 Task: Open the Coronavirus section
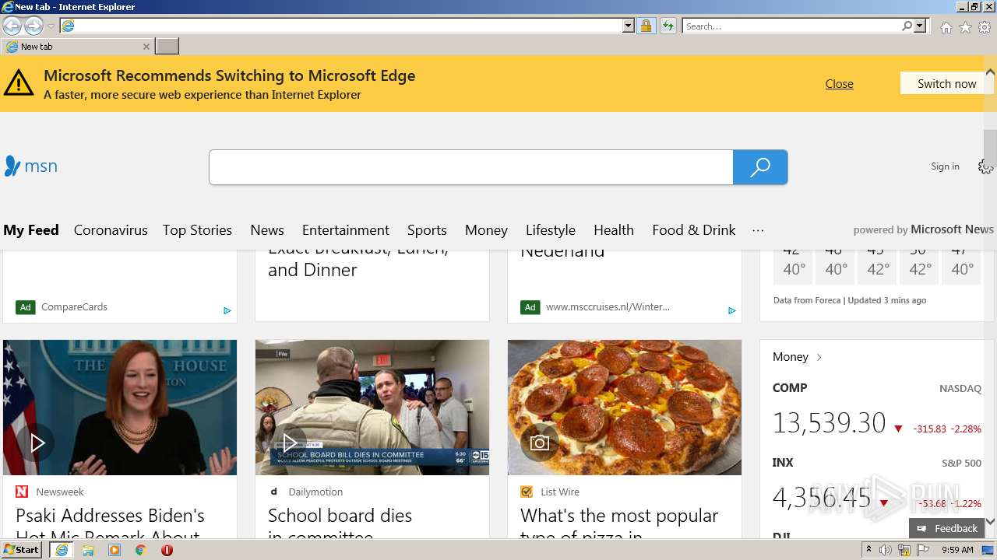click(x=111, y=230)
